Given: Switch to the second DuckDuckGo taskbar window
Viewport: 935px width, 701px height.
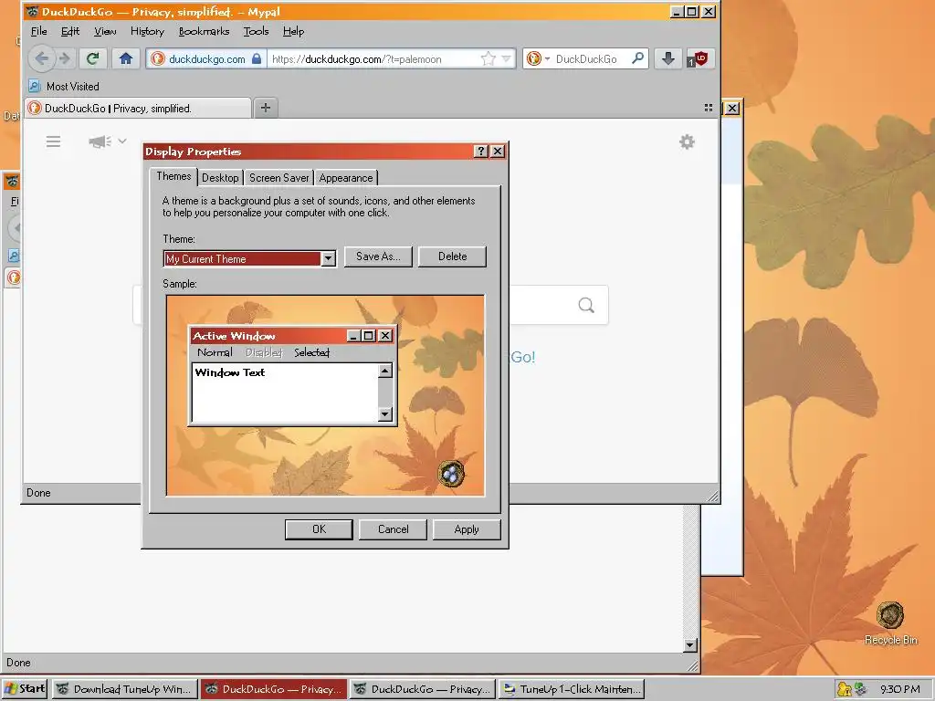Looking at the screenshot, I should tap(423, 689).
